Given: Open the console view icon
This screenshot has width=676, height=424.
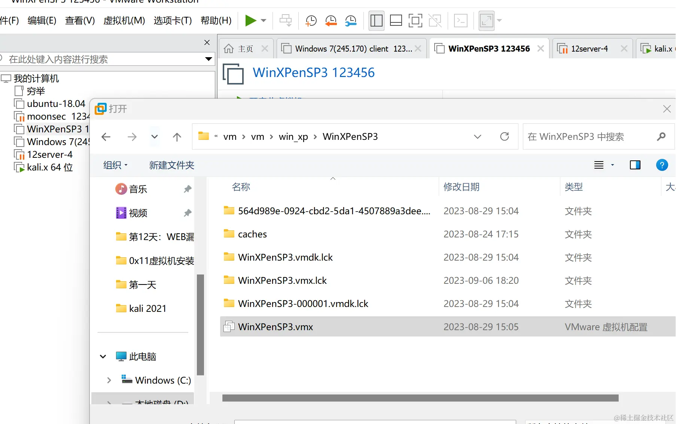Looking at the screenshot, I should [x=461, y=21].
